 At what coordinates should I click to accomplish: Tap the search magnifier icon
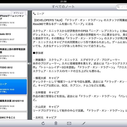tap(118, 7)
